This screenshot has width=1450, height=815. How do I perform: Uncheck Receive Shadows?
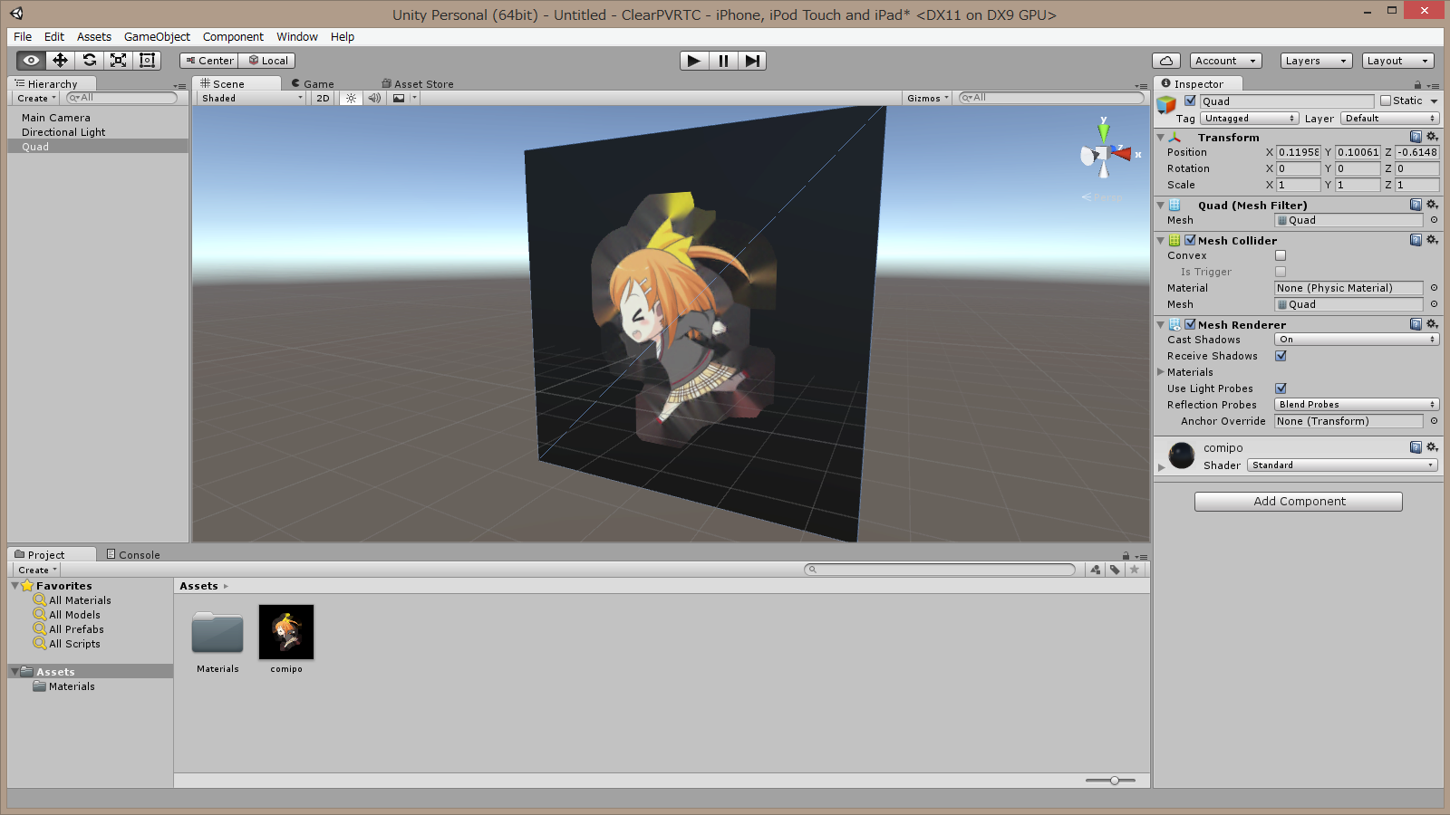click(x=1281, y=356)
